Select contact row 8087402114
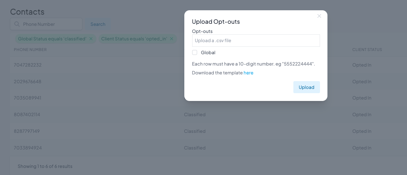Screen dimensions: 407x175 click(27, 114)
